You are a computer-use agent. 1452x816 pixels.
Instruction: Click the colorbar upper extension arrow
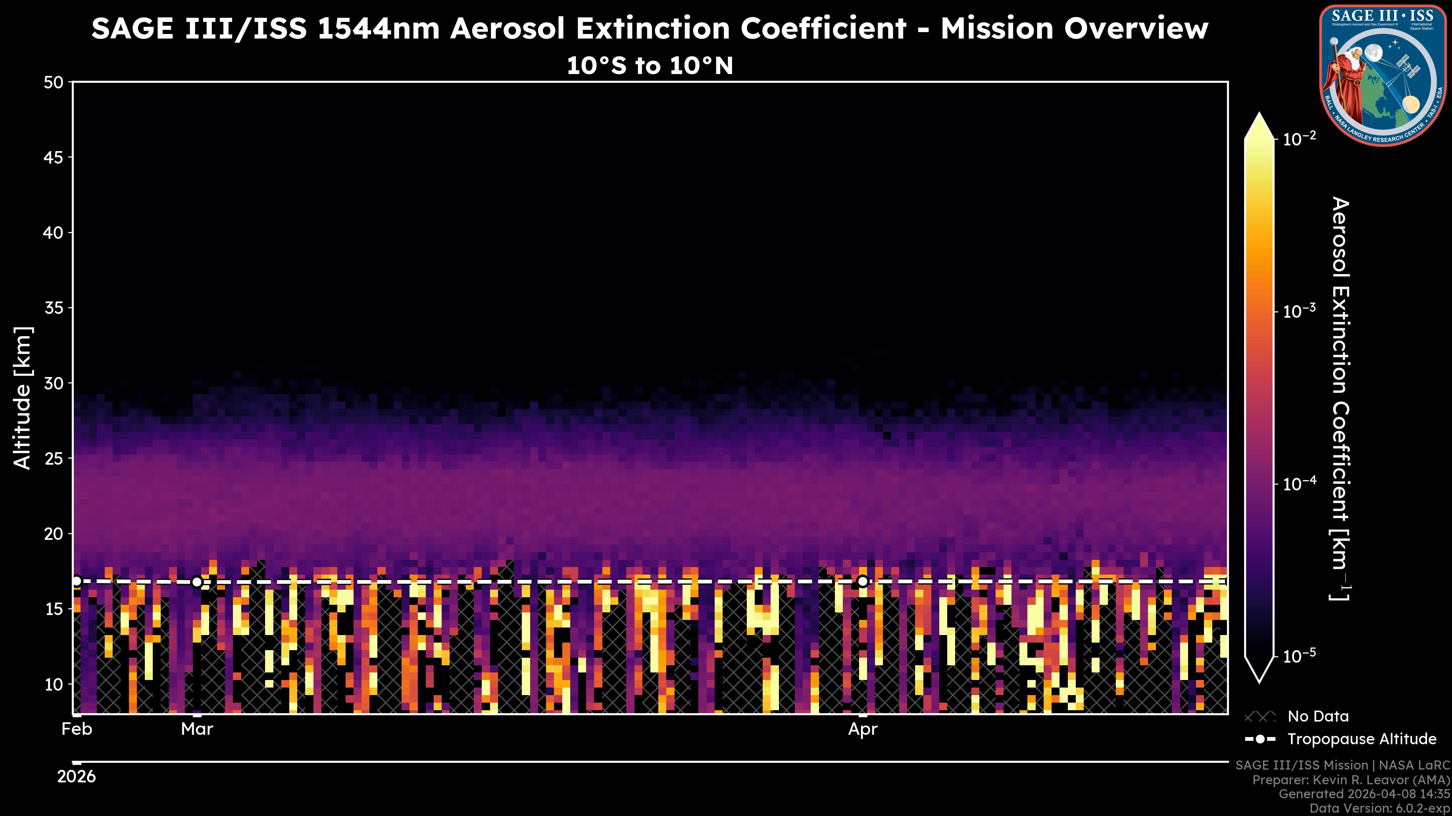[x=1259, y=127]
